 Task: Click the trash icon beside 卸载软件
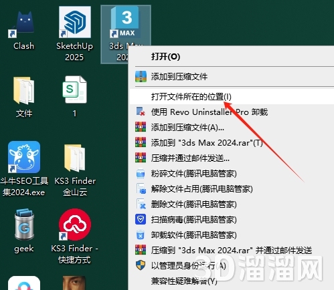click(141, 235)
